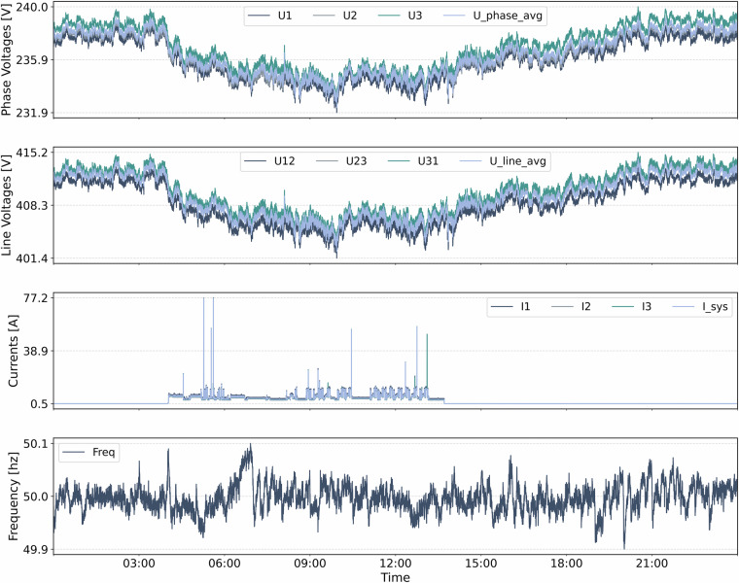This screenshot has width=739, height=583.
Task: Click the 408.3 tick label
Action: 32,205
